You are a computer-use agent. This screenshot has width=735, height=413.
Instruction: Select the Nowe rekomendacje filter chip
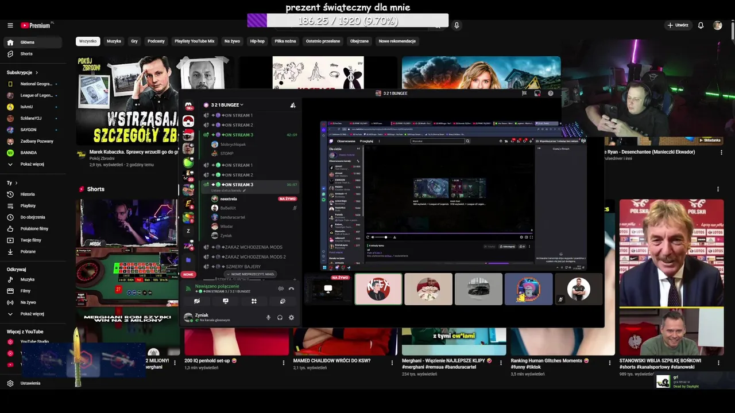[397, 41]
